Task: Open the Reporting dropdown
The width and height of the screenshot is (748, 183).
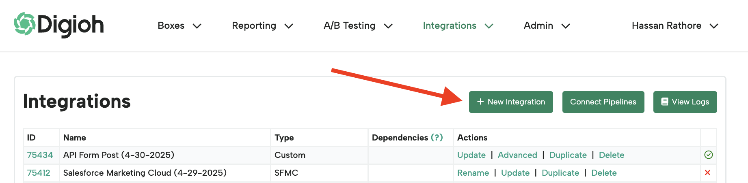Action: click(262, 26)
